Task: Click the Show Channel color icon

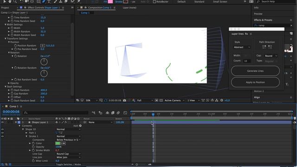Action: 134,100
